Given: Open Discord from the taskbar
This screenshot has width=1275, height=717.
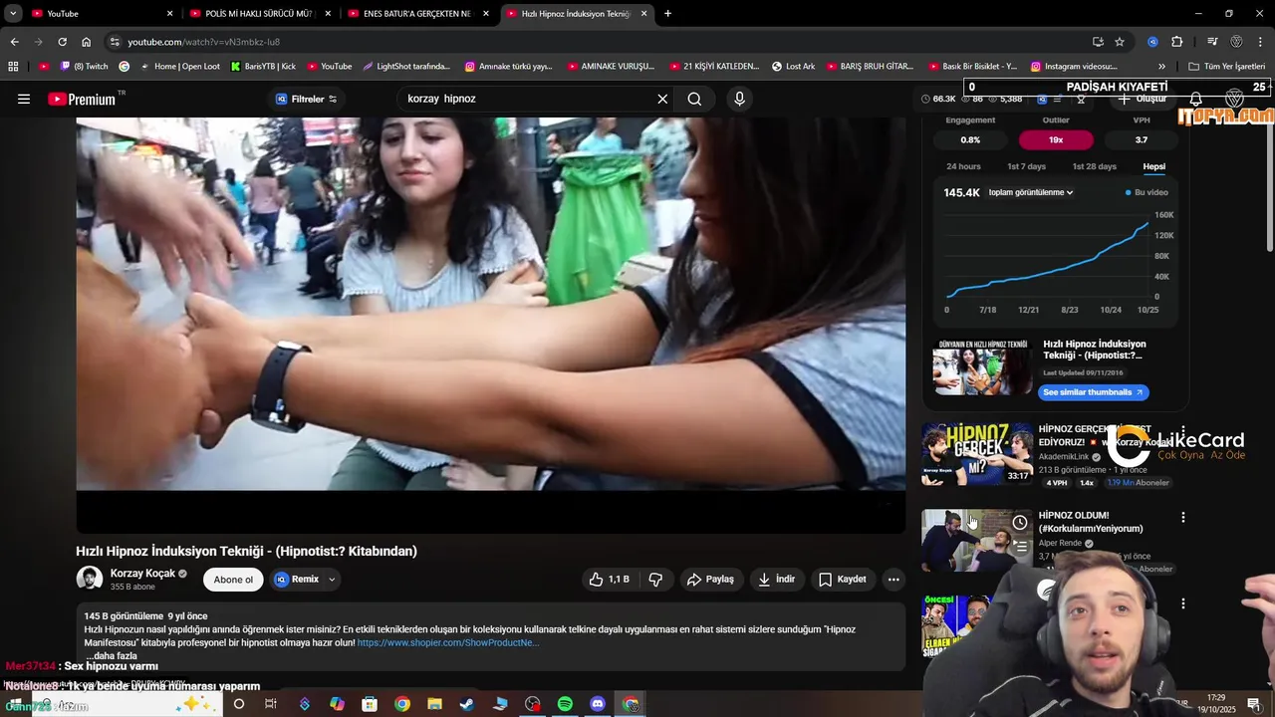Looking at the screenshot, I should tap(598, 704).
